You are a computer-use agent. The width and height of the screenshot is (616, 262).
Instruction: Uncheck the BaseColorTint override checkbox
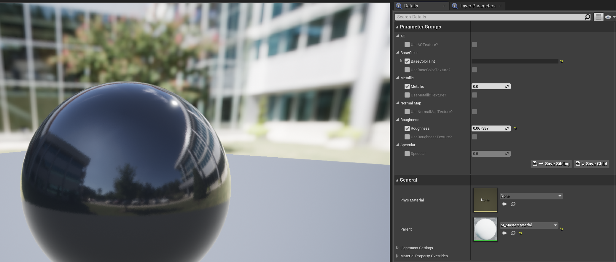tap(407, 61)
